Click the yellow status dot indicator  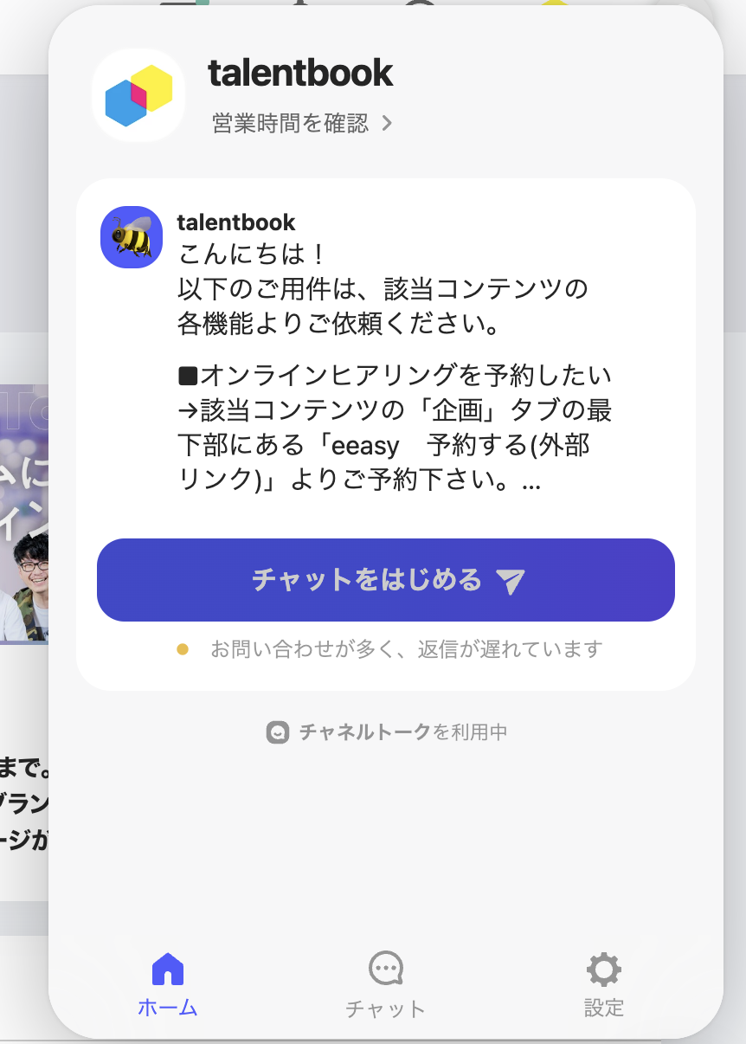[x=183, y=648]
